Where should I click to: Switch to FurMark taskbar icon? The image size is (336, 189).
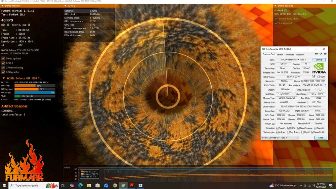[132, 185]
